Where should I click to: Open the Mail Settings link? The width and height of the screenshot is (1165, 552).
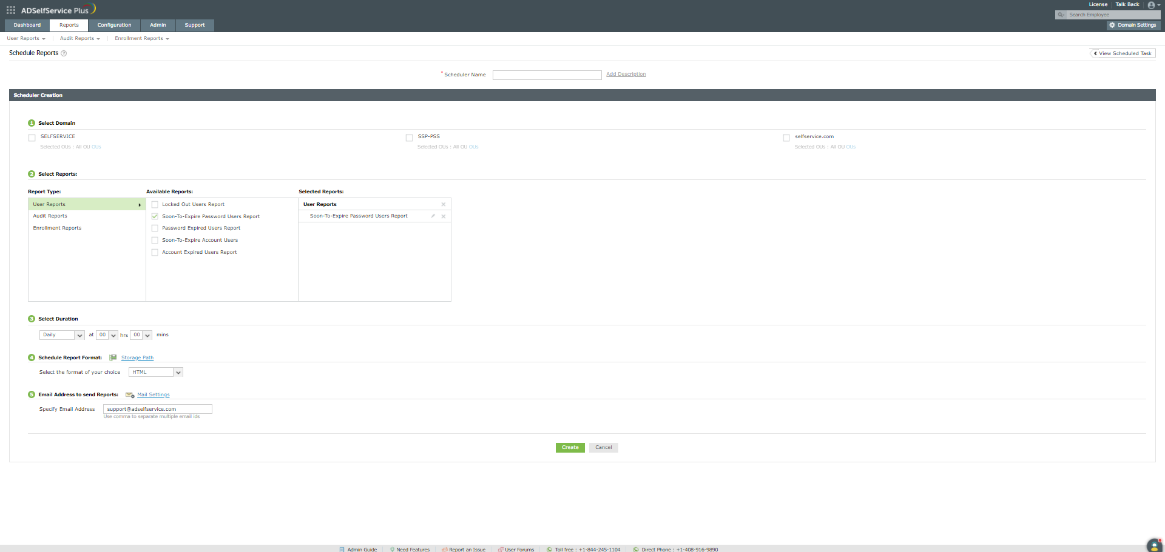pyautogui.click(x=153, y=395)
